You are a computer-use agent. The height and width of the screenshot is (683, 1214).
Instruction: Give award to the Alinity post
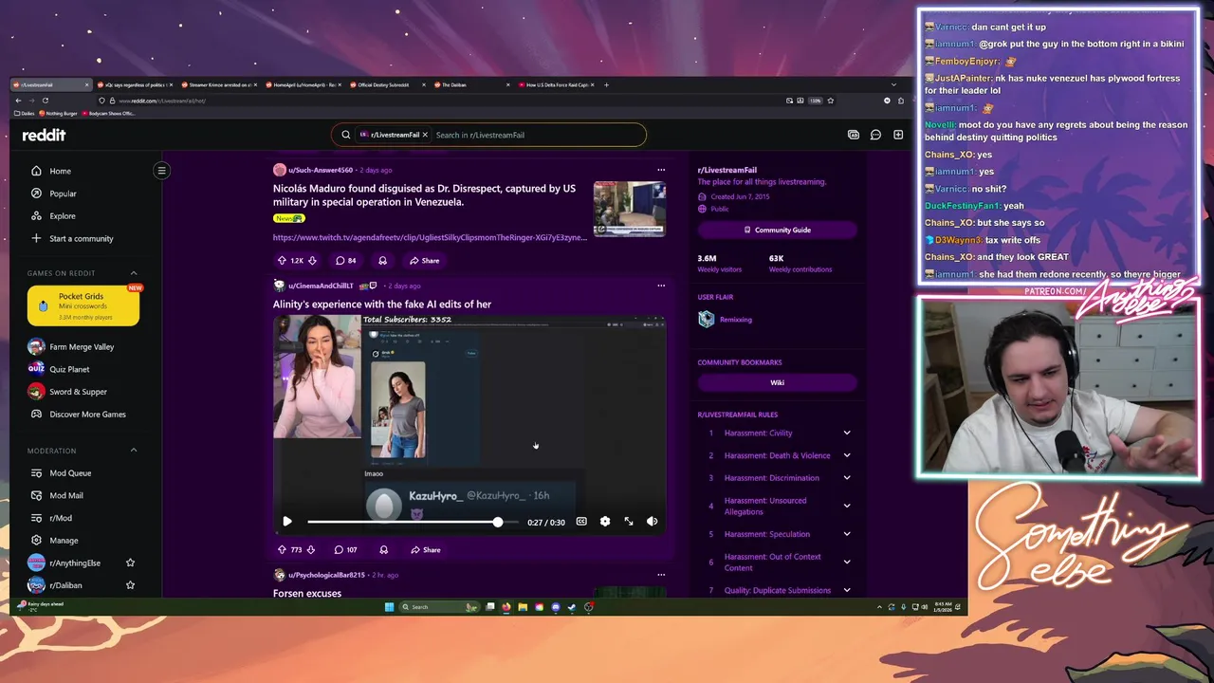pyautogui.click(x=383, y=550)
